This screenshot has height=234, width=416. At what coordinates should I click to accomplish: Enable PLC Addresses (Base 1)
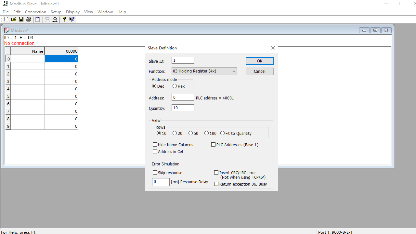point(214,144)
